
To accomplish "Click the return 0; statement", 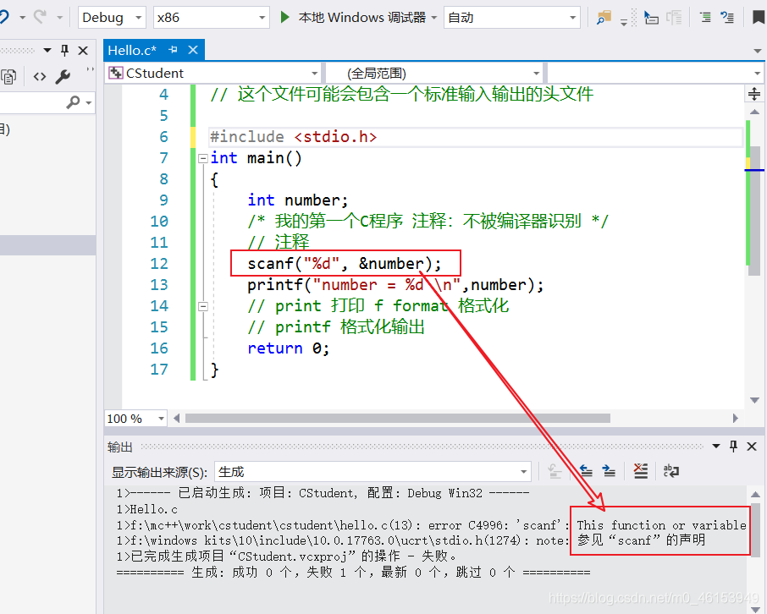I will (x=289, y=348).
